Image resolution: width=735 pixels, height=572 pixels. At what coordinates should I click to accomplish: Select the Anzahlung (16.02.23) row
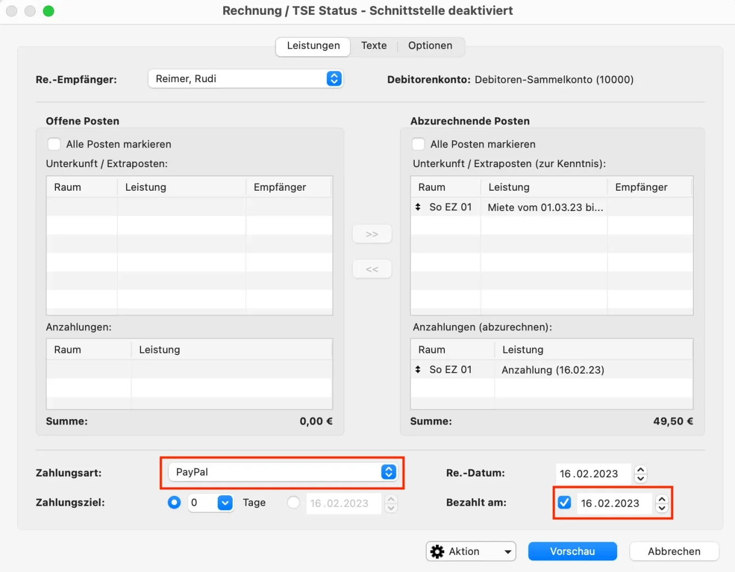coord(552,369)
